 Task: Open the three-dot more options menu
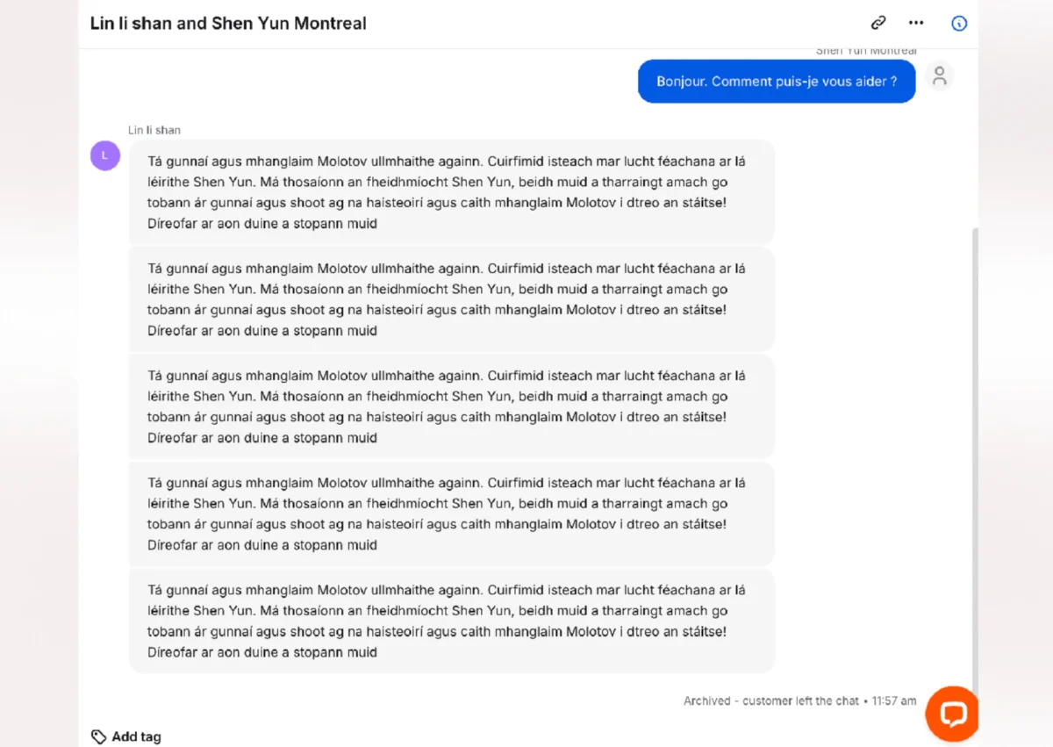(x=916, y=23)
